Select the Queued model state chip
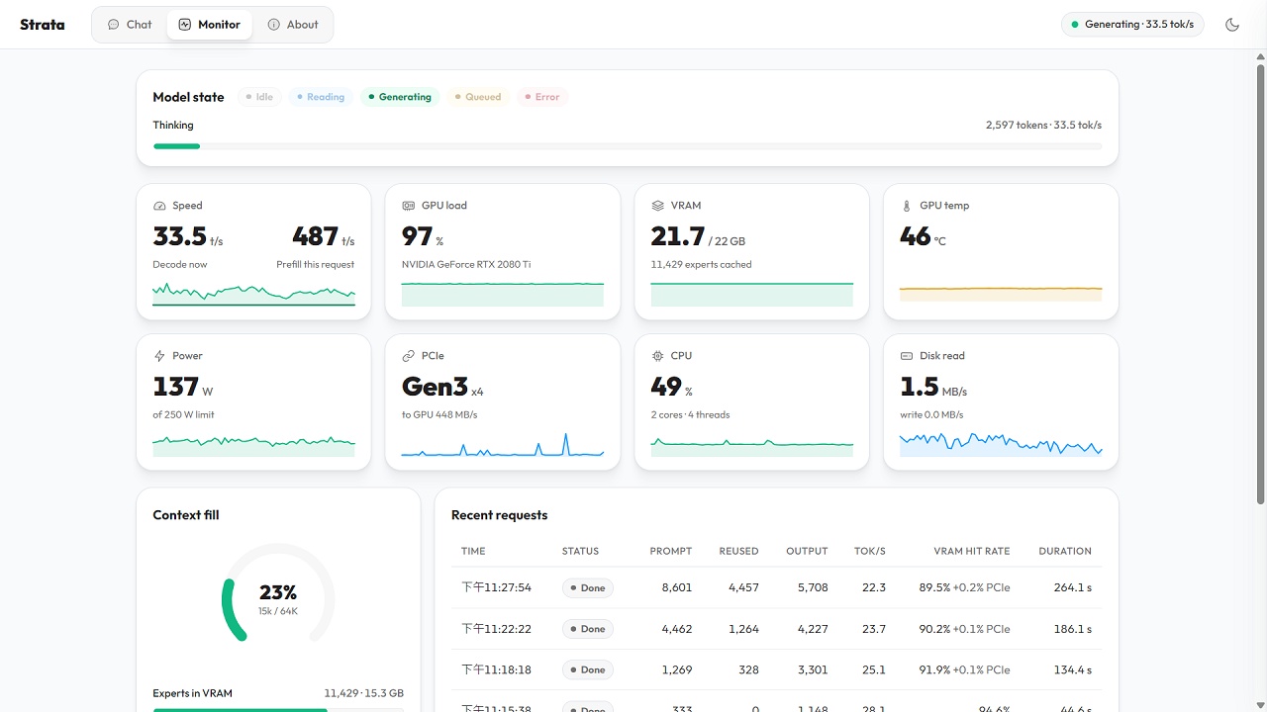This screenshot has width=1267, height=712. 478,97
